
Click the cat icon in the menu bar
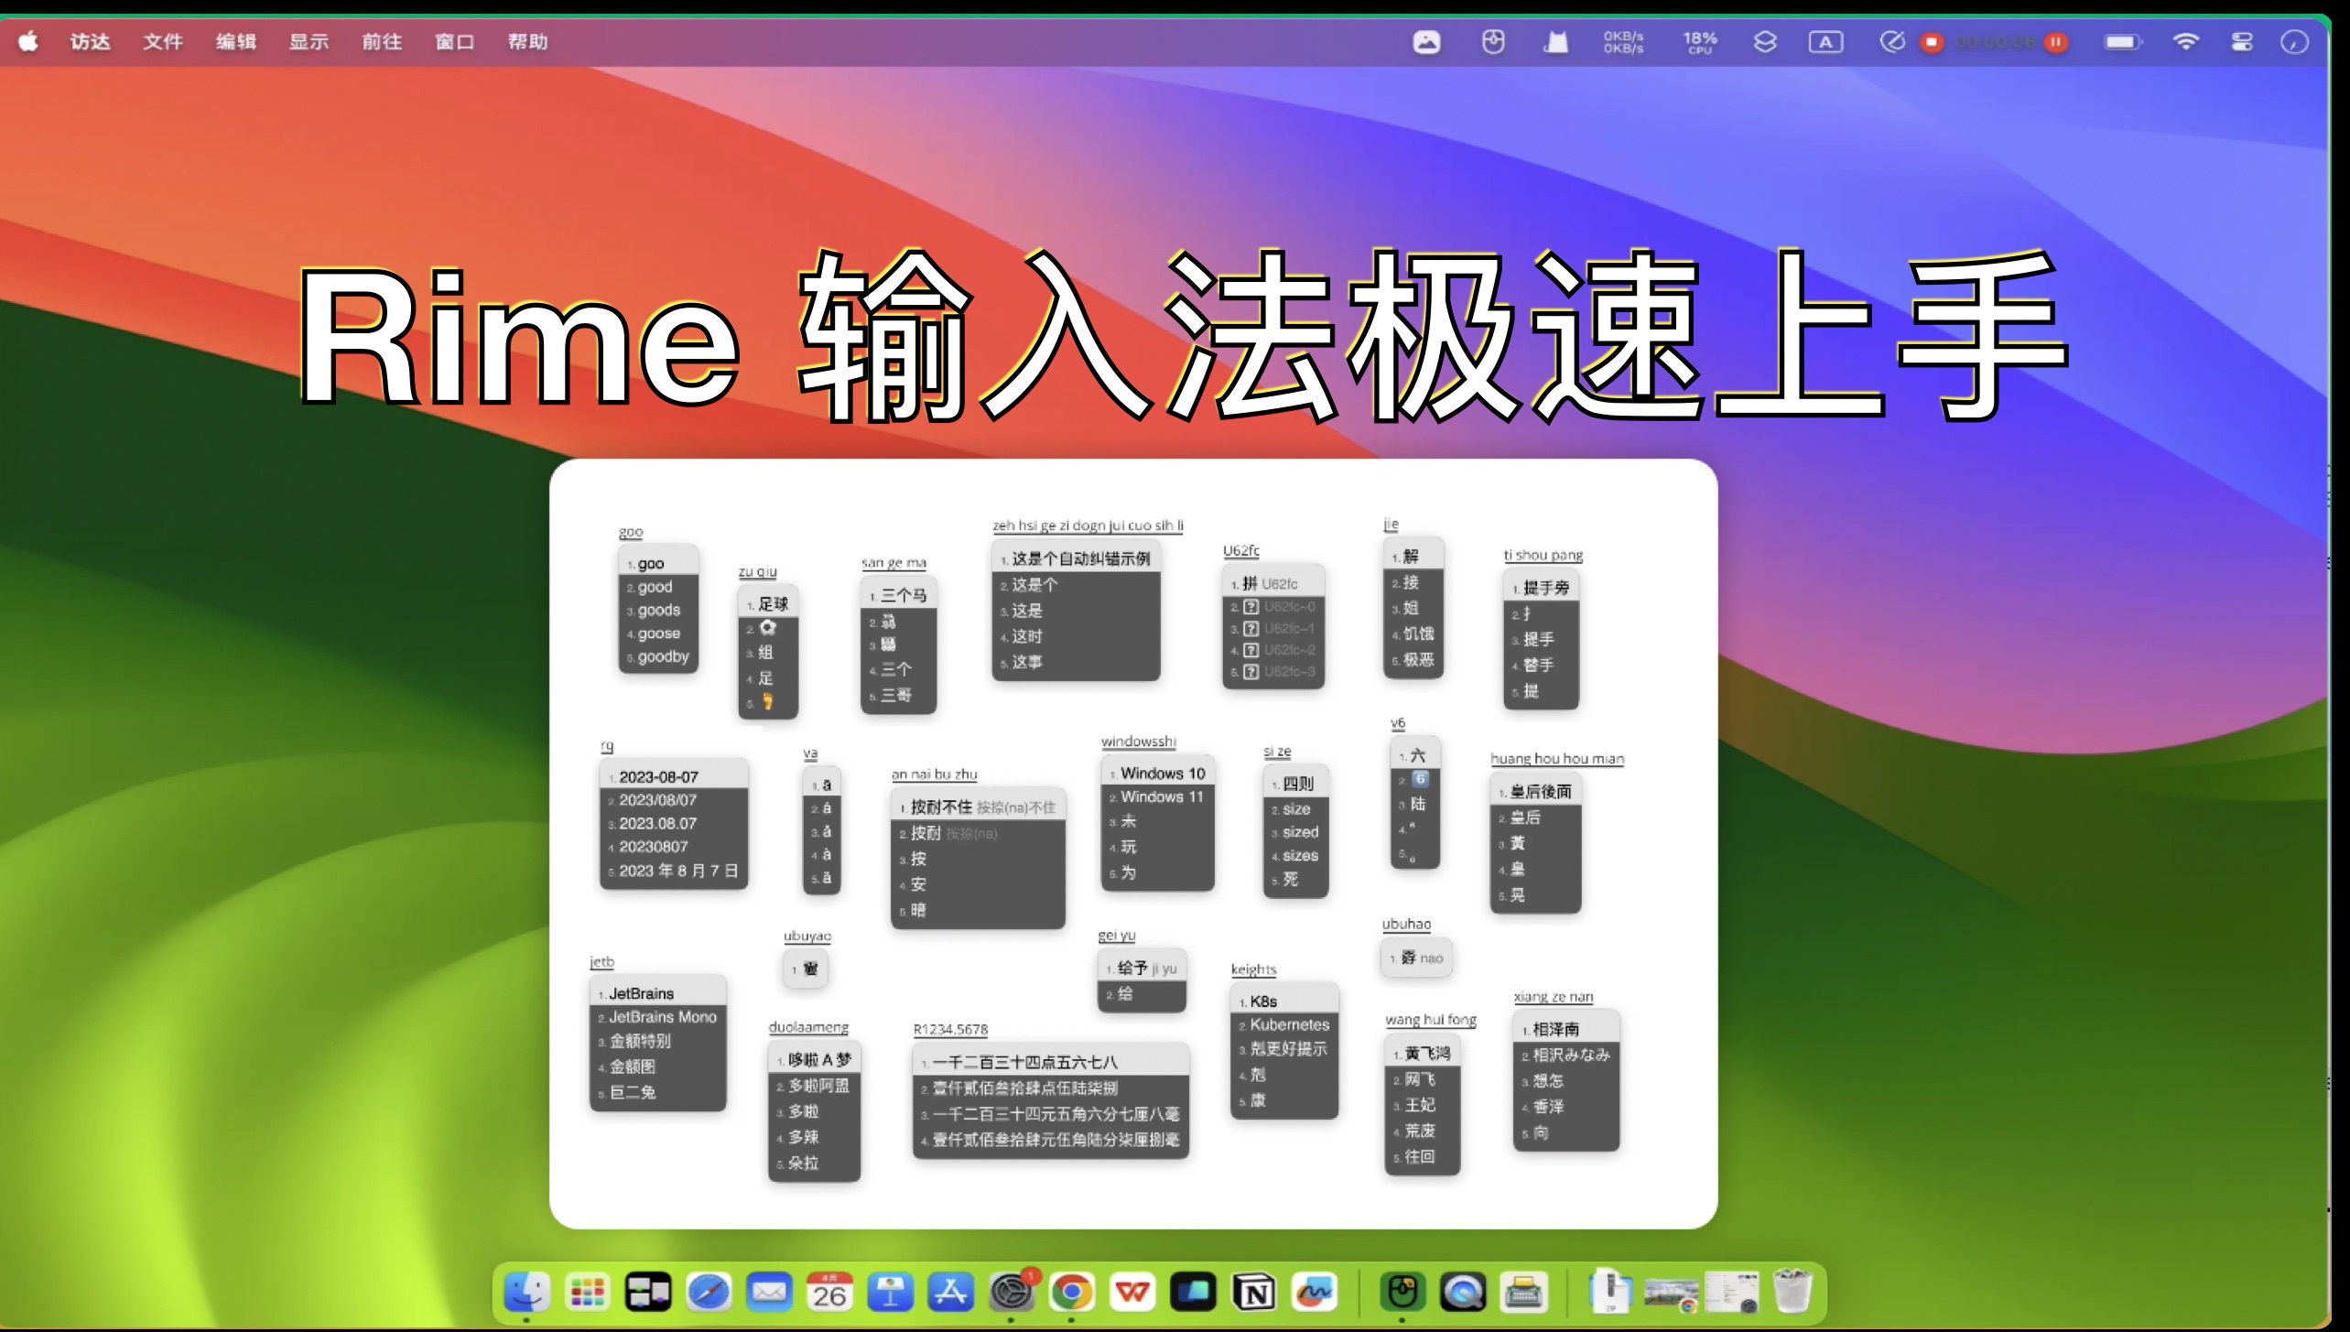(x=1555, y=42)
